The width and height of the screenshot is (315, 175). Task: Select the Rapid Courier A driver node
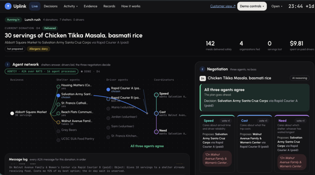point(108,89)
